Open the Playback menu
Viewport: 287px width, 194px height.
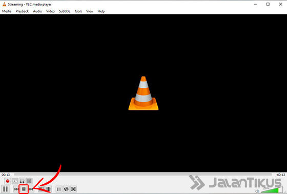click(x=22, y=11)
